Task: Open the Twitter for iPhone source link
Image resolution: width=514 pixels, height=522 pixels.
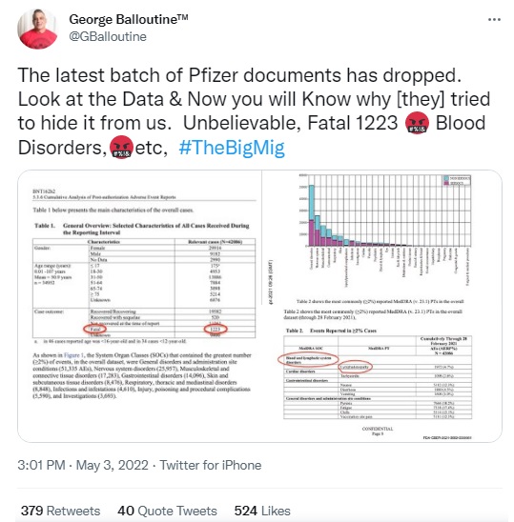Action: tap(211, 465)
